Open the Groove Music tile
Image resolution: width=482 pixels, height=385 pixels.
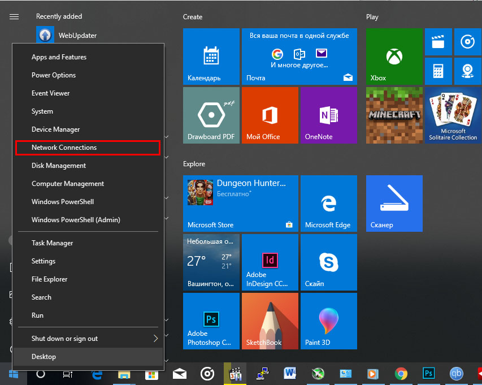coord(467,42)
